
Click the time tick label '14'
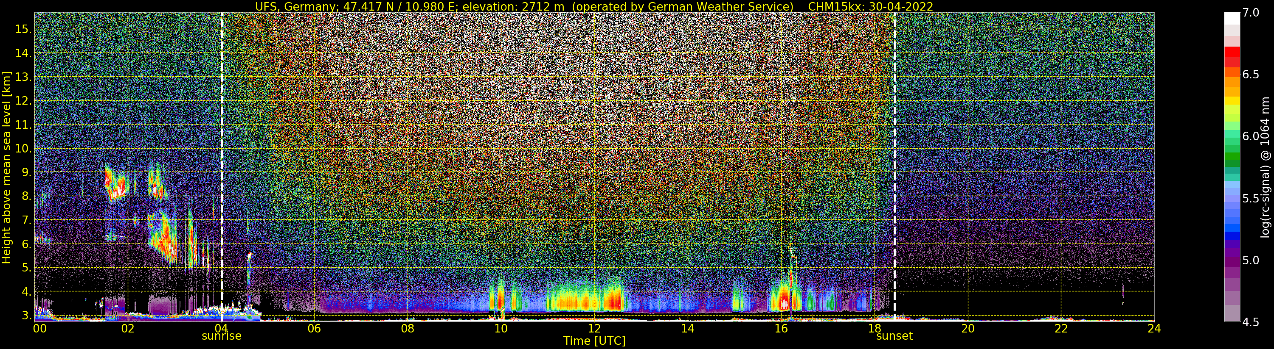point(687,329)
